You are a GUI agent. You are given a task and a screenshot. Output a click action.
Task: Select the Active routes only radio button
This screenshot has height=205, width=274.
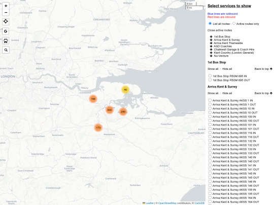coord(234,23)
